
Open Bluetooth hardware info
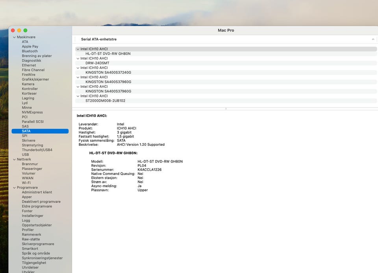[30, 51]
